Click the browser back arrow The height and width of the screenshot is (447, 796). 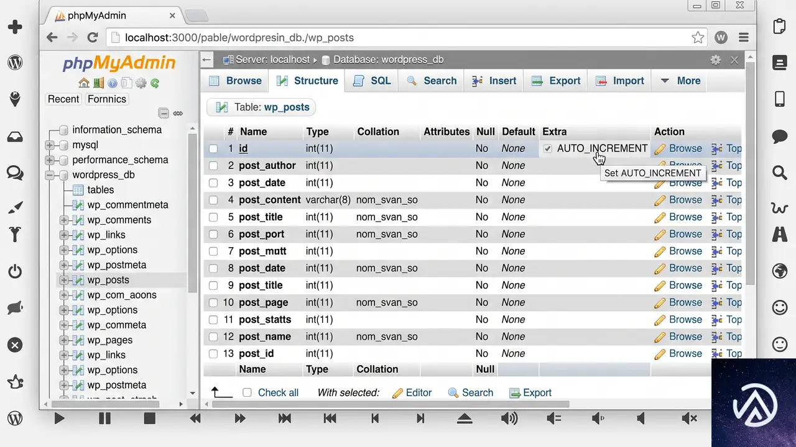(x=52, y=37)
